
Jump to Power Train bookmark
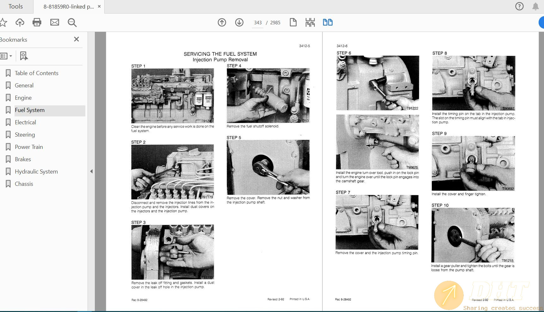[29, 147]
